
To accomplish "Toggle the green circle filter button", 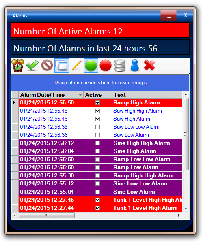I will 91,66.
